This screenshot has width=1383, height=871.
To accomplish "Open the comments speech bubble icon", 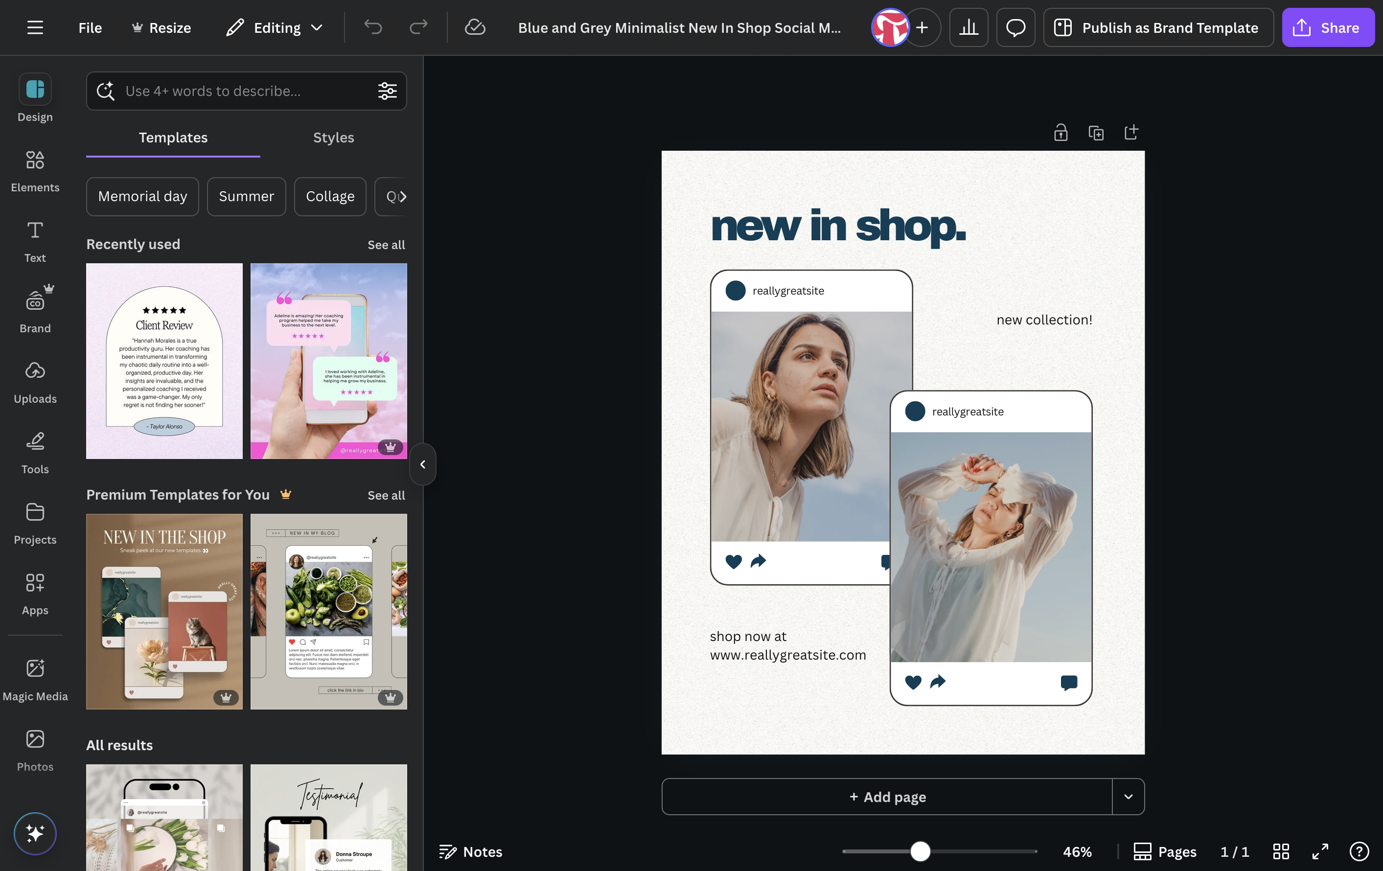I will click(1015, 27).
